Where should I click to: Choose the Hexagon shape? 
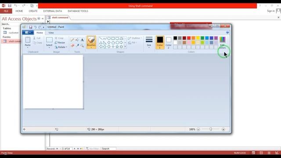[117, 43]
